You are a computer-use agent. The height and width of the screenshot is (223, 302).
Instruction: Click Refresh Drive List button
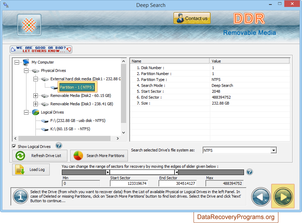[x=40, y=156]
